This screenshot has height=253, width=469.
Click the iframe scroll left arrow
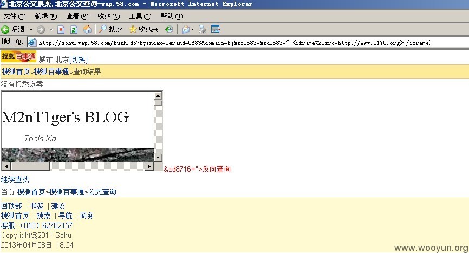6,166
